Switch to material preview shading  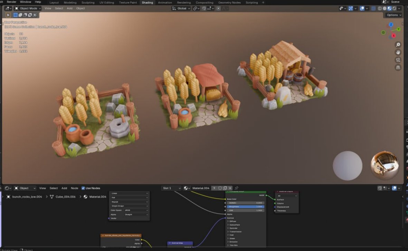pyautogui.click(x=390, y=8)
